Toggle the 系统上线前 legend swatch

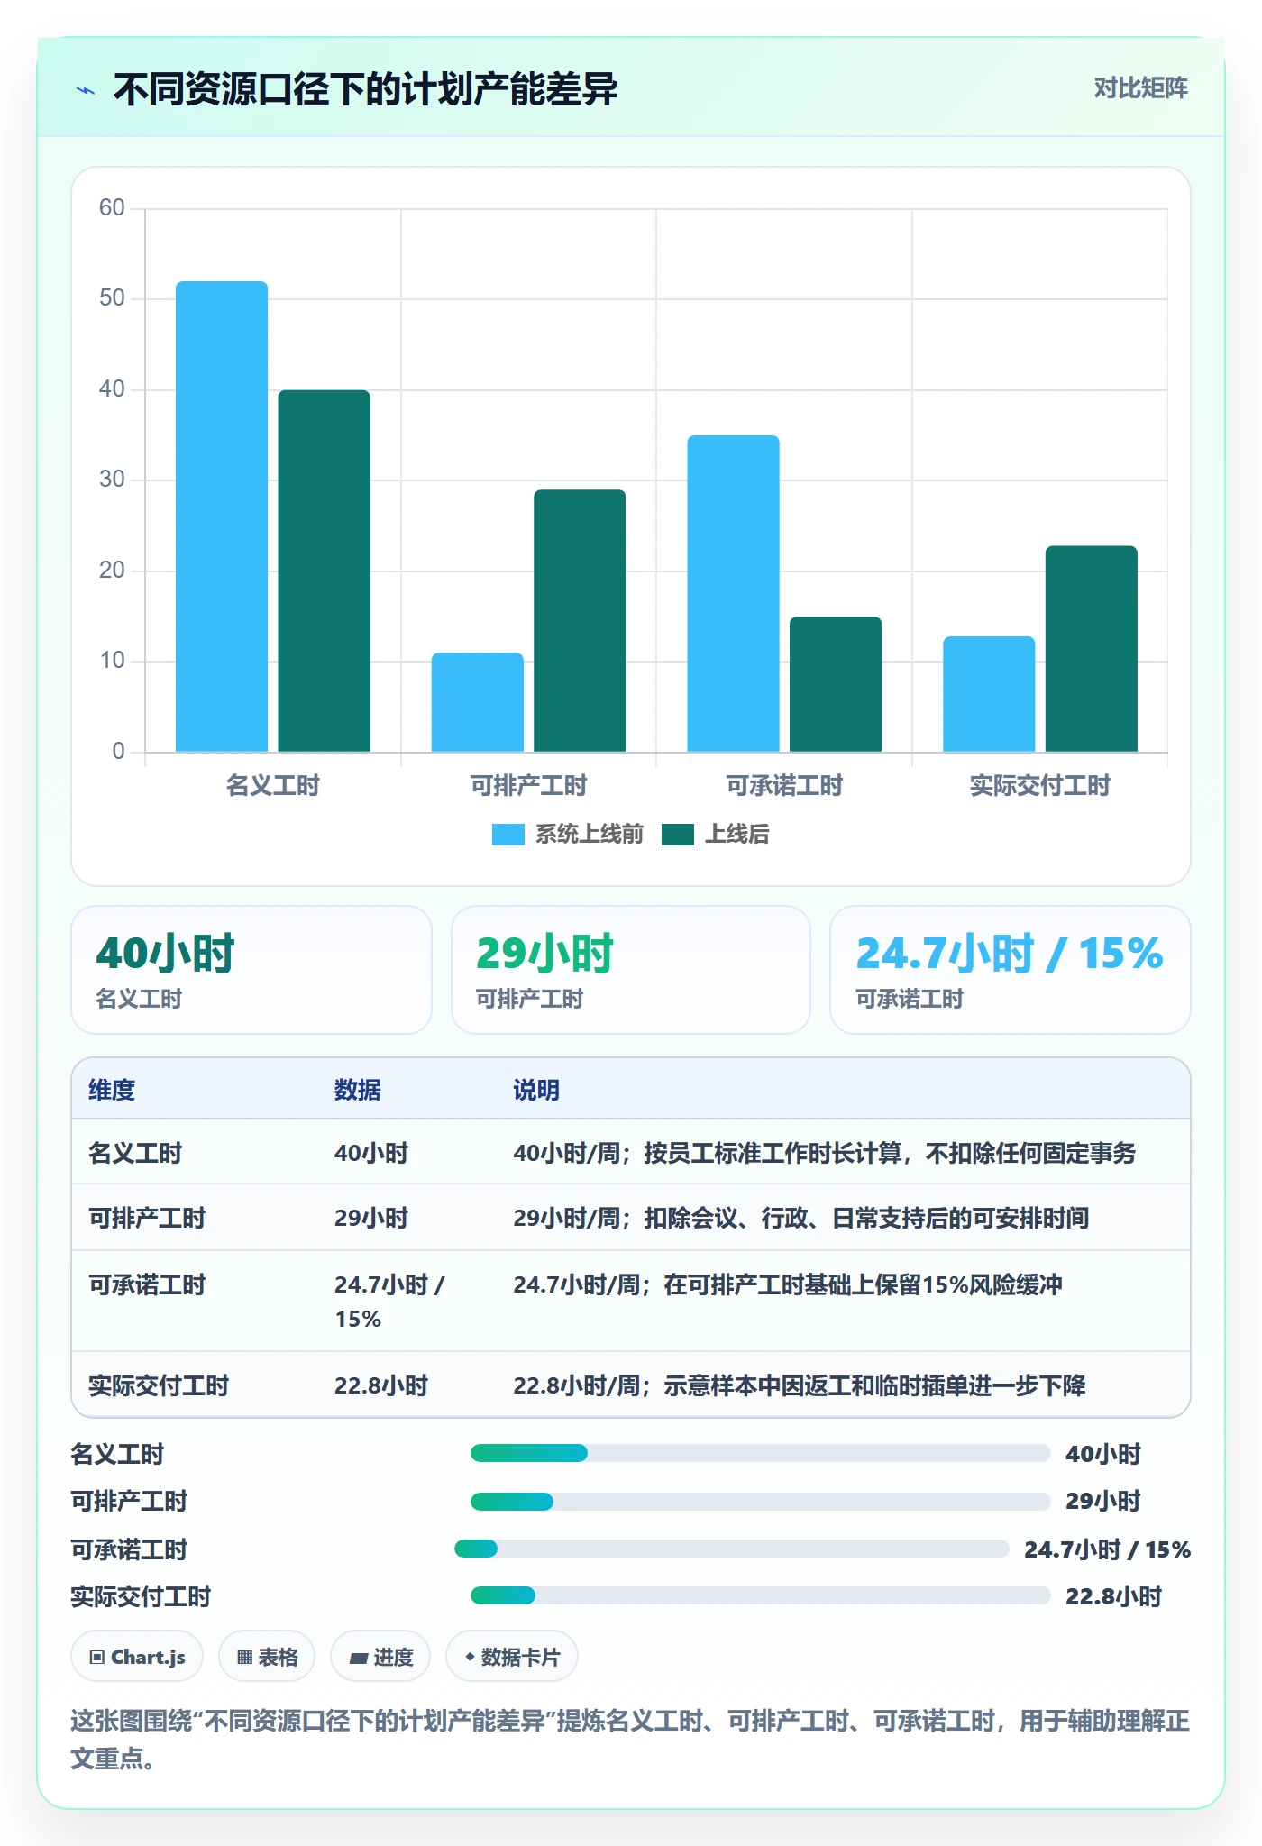click(508, 835)
